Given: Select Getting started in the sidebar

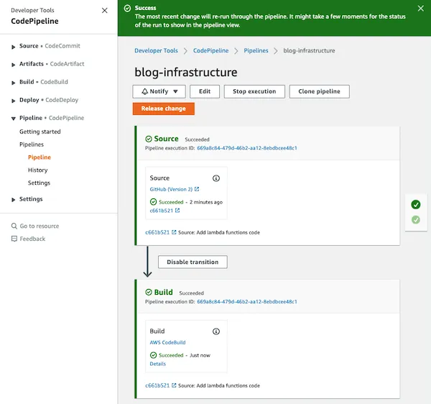Looking at the screenshot, I should coord(40,132).
